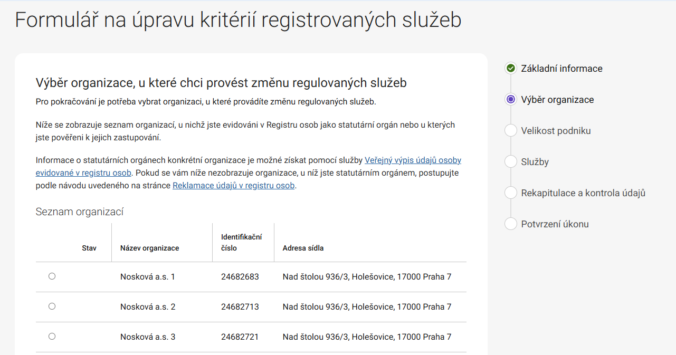The image size is (676, 355).
Task: Click the Seznam organizací heading
Action: (79, 212)
